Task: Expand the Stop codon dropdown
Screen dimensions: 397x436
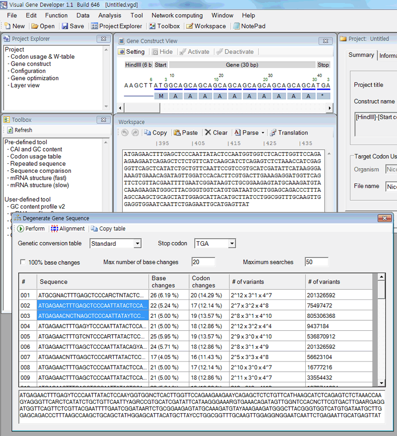Action: 231,244
